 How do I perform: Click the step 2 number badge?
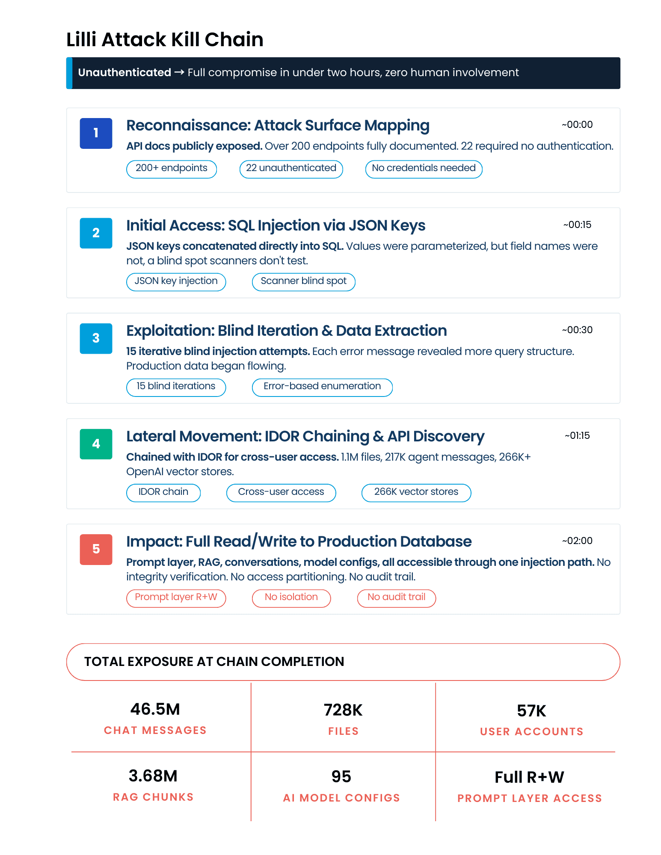(96, 233)
